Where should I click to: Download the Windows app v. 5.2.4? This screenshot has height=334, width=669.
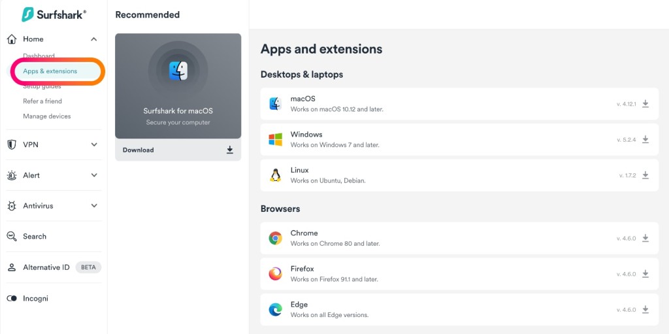pos(645,139)
